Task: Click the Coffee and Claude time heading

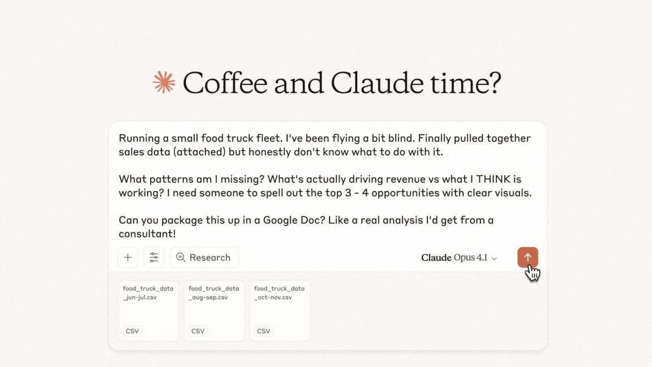Action: coord(342,83)
